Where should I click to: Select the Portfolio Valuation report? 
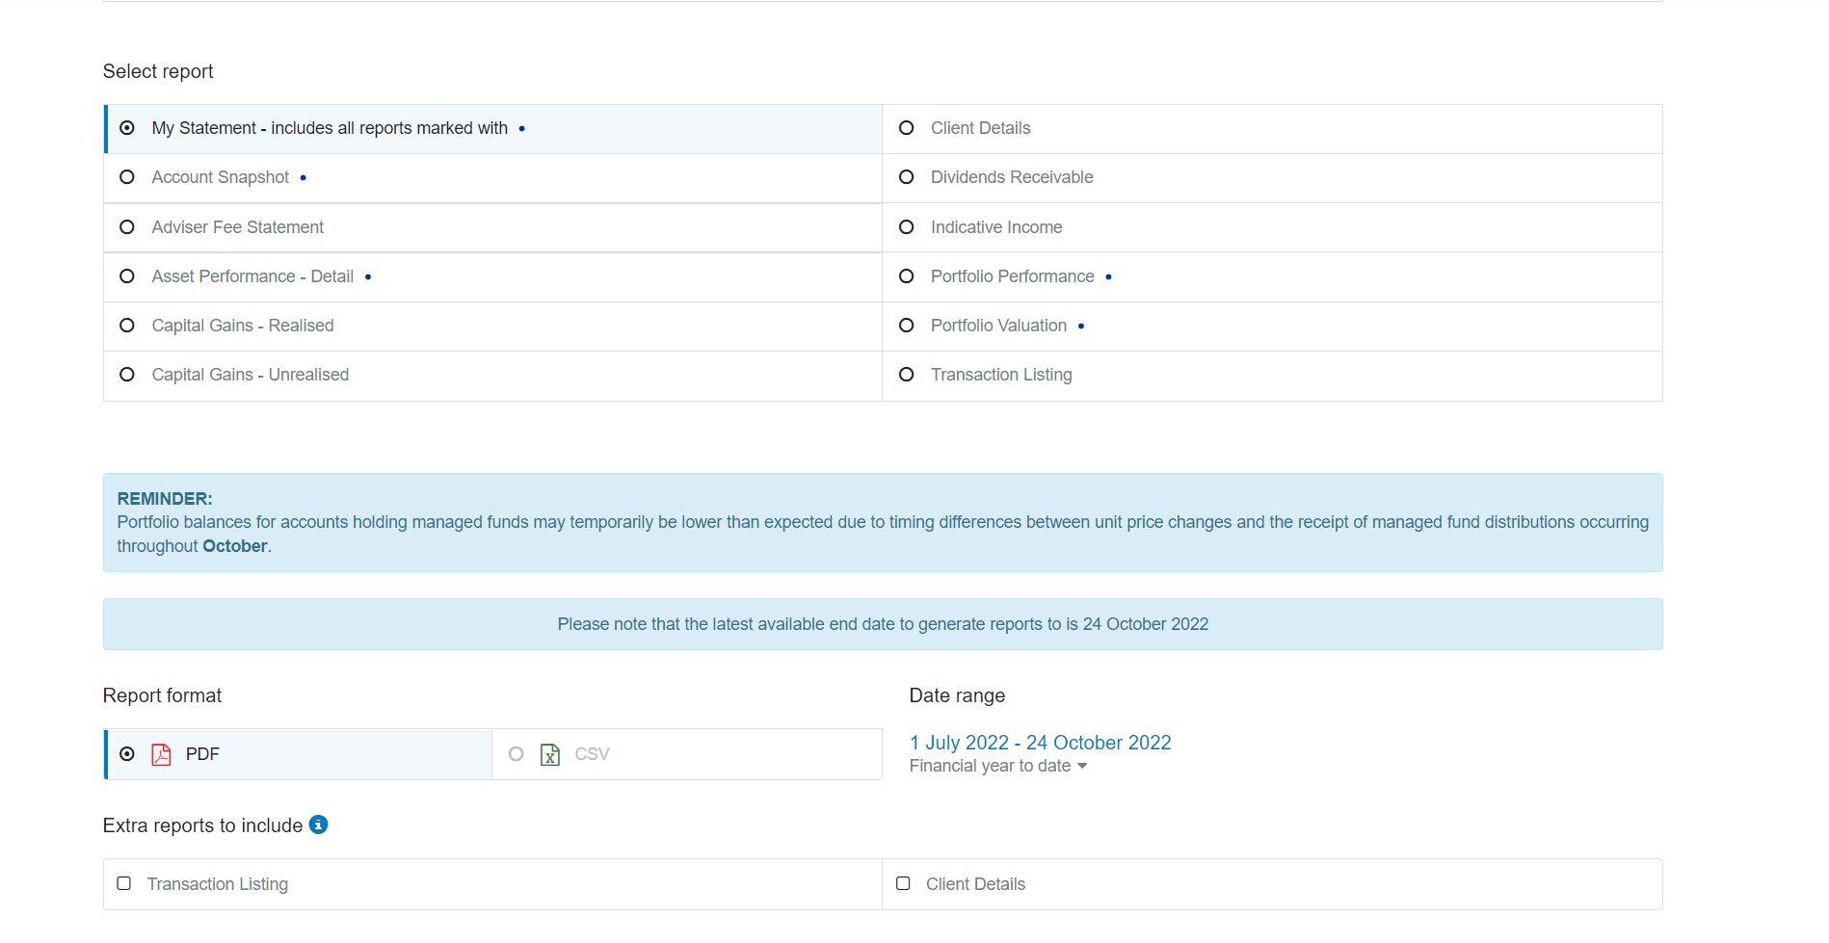(906, 326)
